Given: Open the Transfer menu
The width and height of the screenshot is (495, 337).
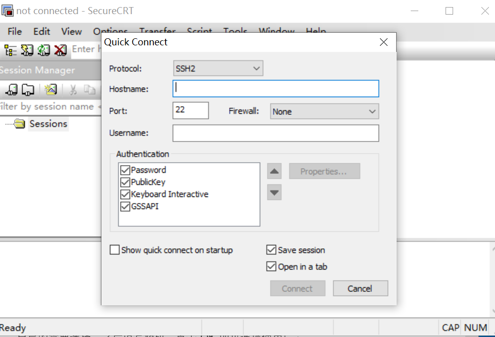Looking at the screenshot, I should click(157, 32).
